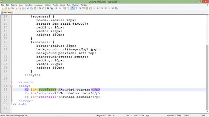
Task: Toggle synchronized horizontal scrolling
Action: tap(68, 8)
